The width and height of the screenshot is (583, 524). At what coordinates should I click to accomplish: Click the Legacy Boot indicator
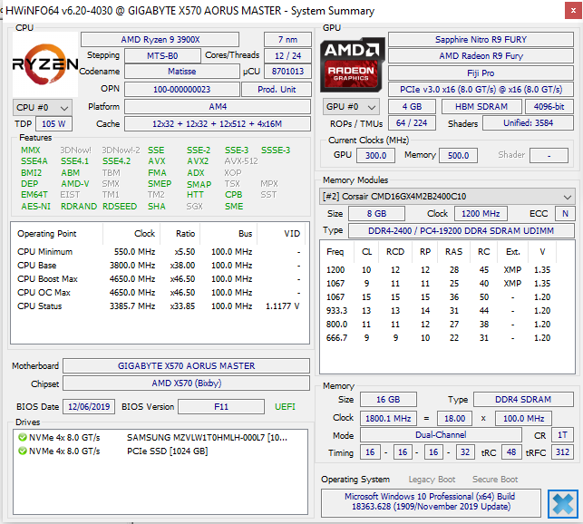[x=432, y=480]
